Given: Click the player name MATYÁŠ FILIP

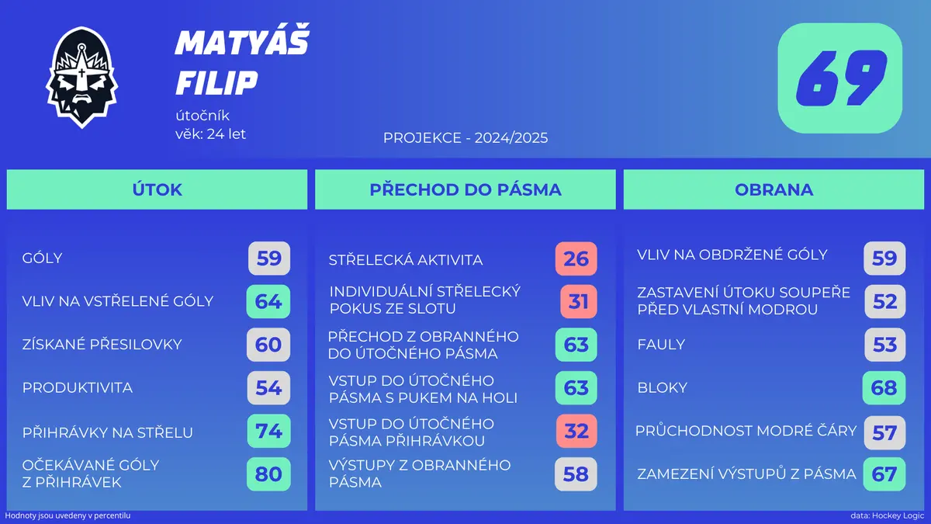Looking at the screenshot, I should pos(242,62).
